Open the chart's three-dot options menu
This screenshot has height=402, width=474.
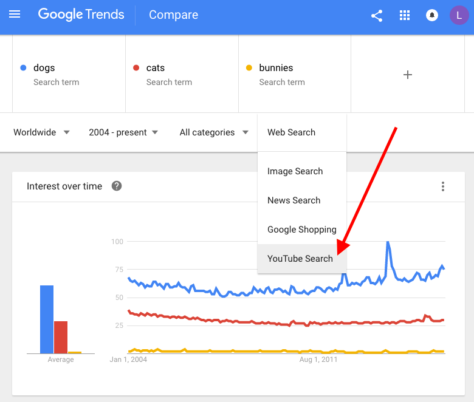(x=443, y=186)
